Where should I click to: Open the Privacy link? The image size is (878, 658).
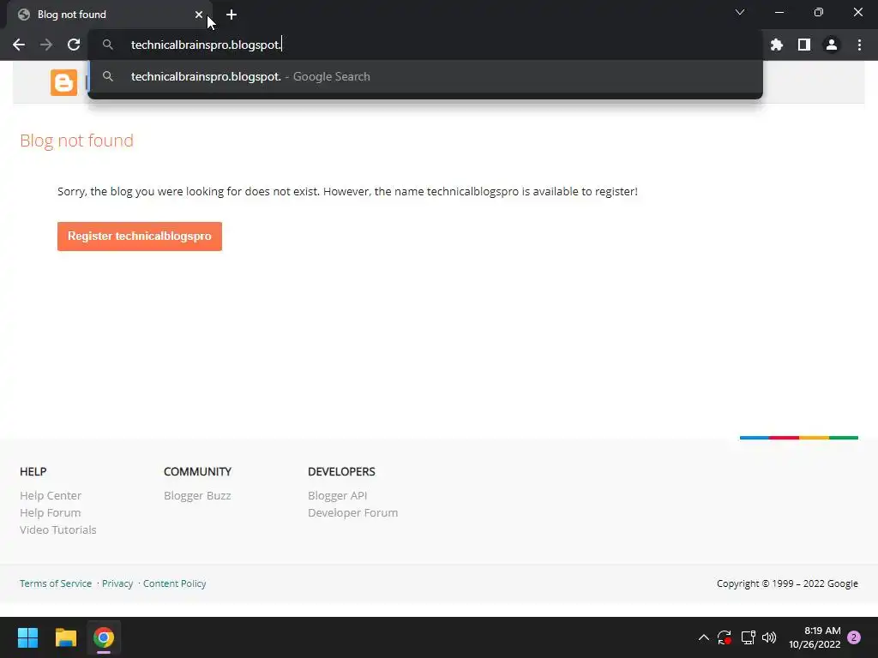pos(117,583)
